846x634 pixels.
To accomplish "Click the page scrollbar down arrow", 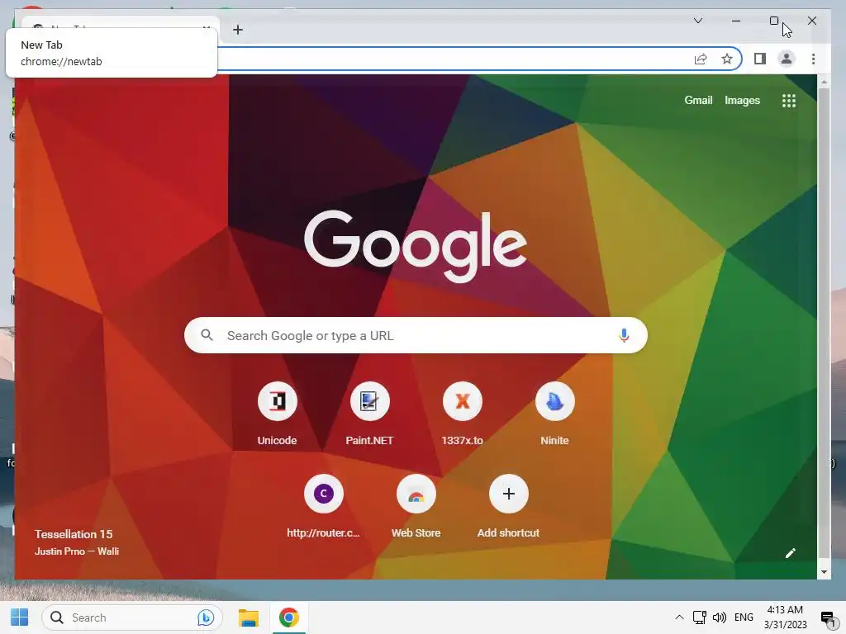I will coord(824,573).
